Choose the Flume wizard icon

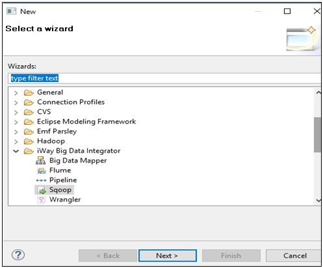[41, 170]
